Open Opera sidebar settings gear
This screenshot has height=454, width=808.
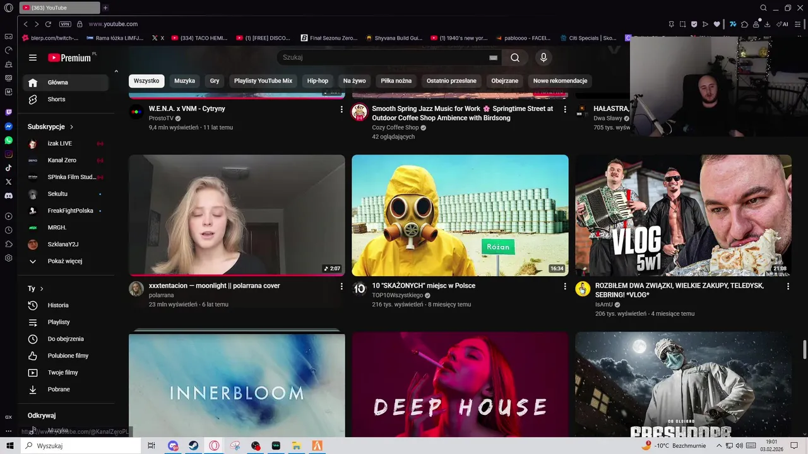8,258
